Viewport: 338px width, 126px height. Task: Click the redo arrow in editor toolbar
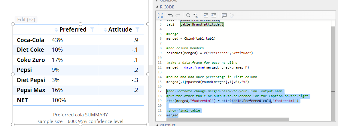click(178, 15)
